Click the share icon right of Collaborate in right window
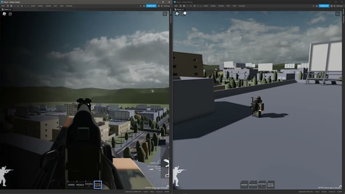This screenshot has width=345, height=194. (334, 6)
